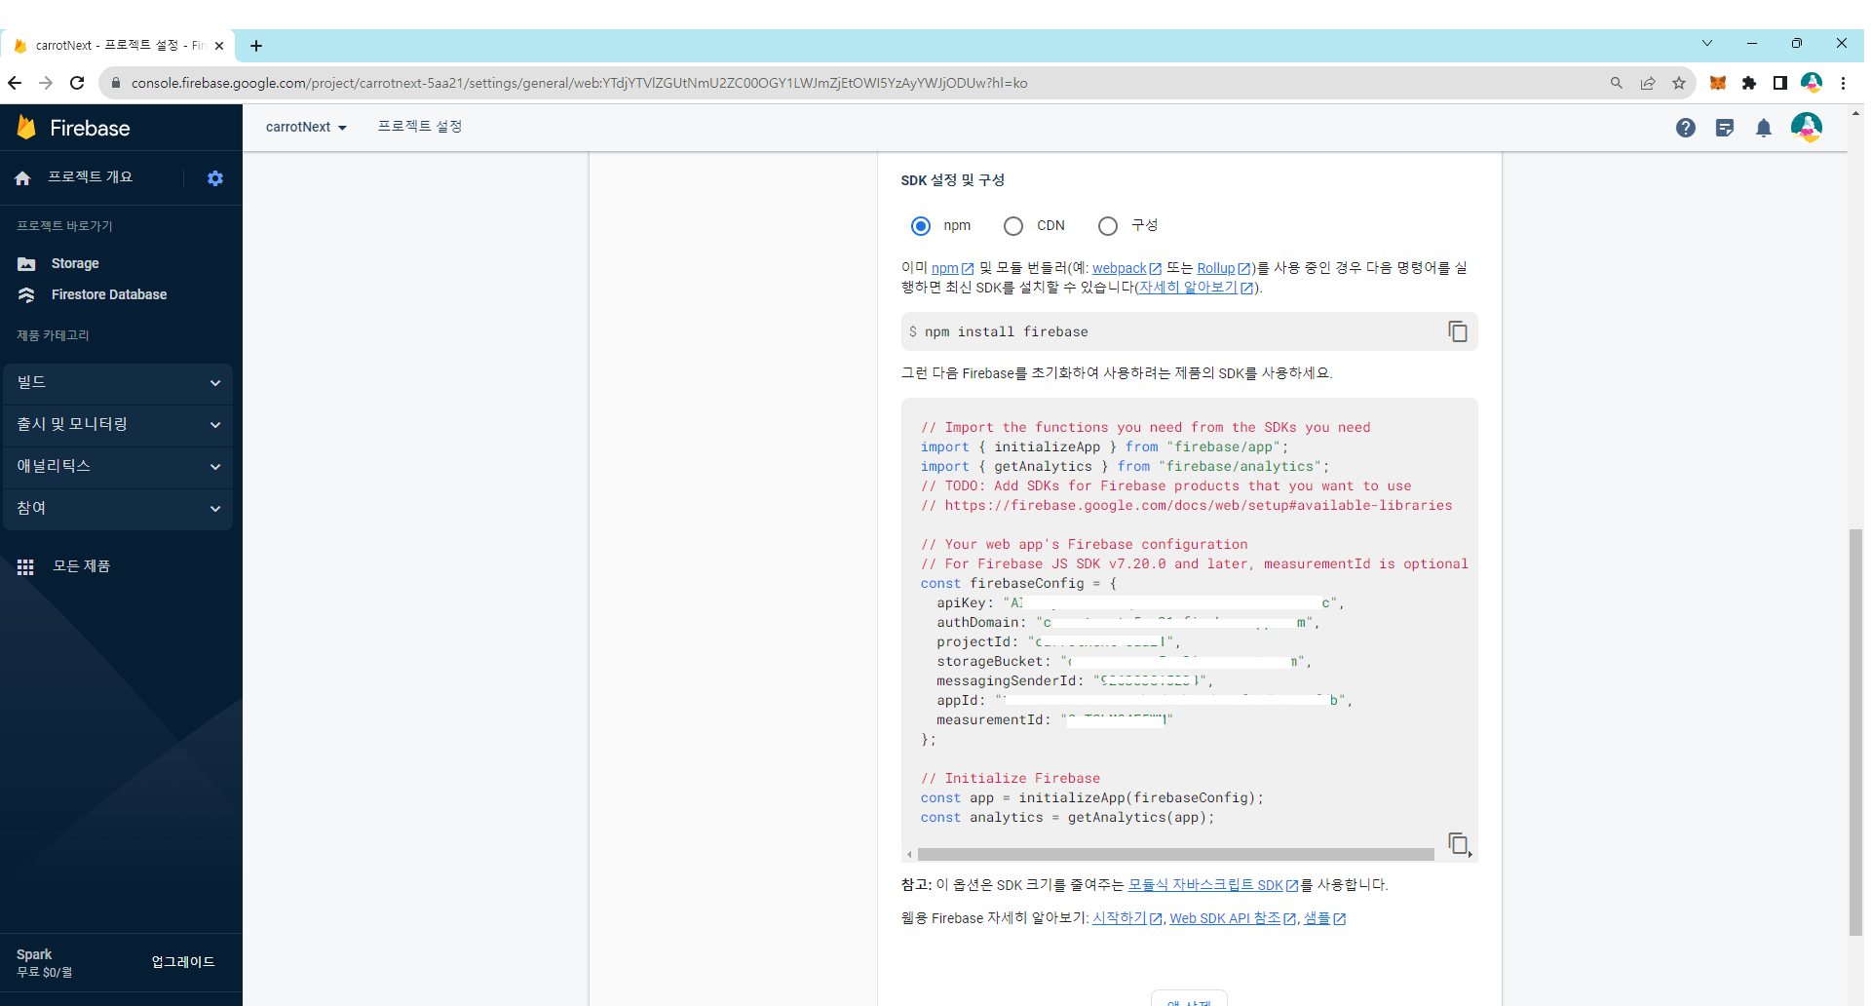Open the 모듈식 자바스크립트 SDK link

[x=1213, y=885]
